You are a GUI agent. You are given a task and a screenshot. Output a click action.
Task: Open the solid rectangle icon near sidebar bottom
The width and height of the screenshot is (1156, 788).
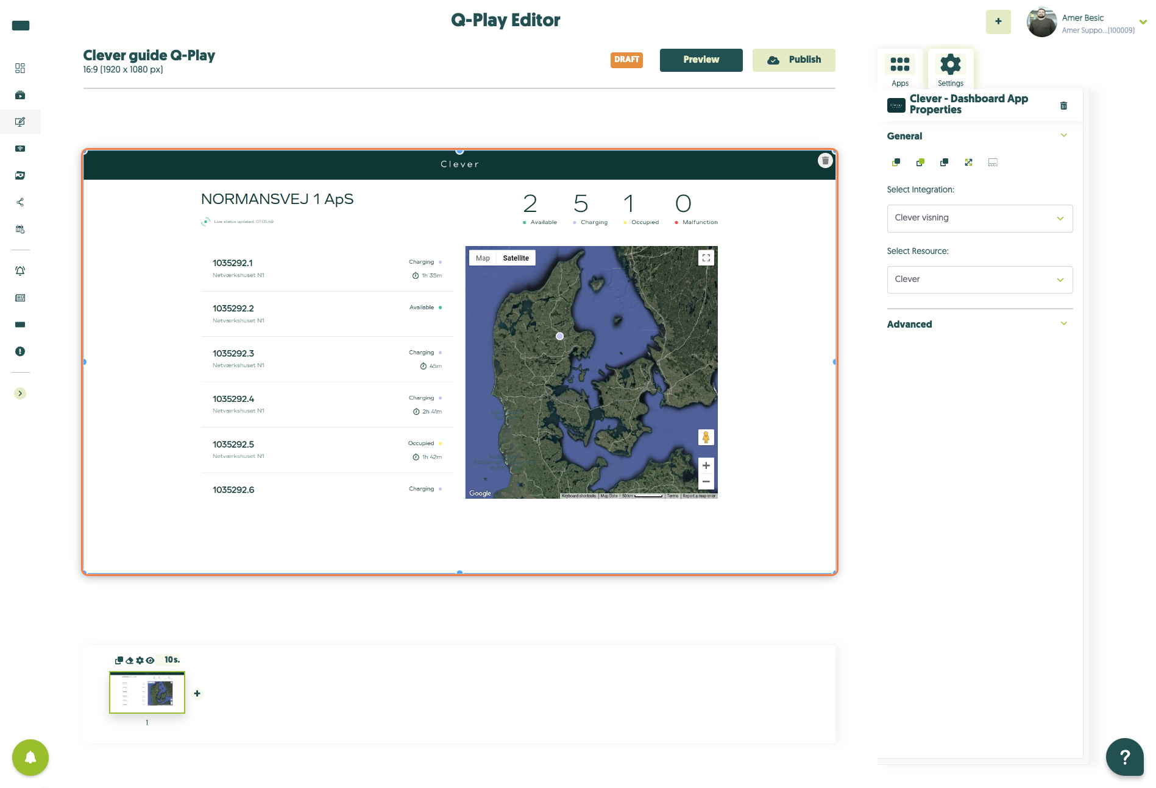(x=20, y=325)
